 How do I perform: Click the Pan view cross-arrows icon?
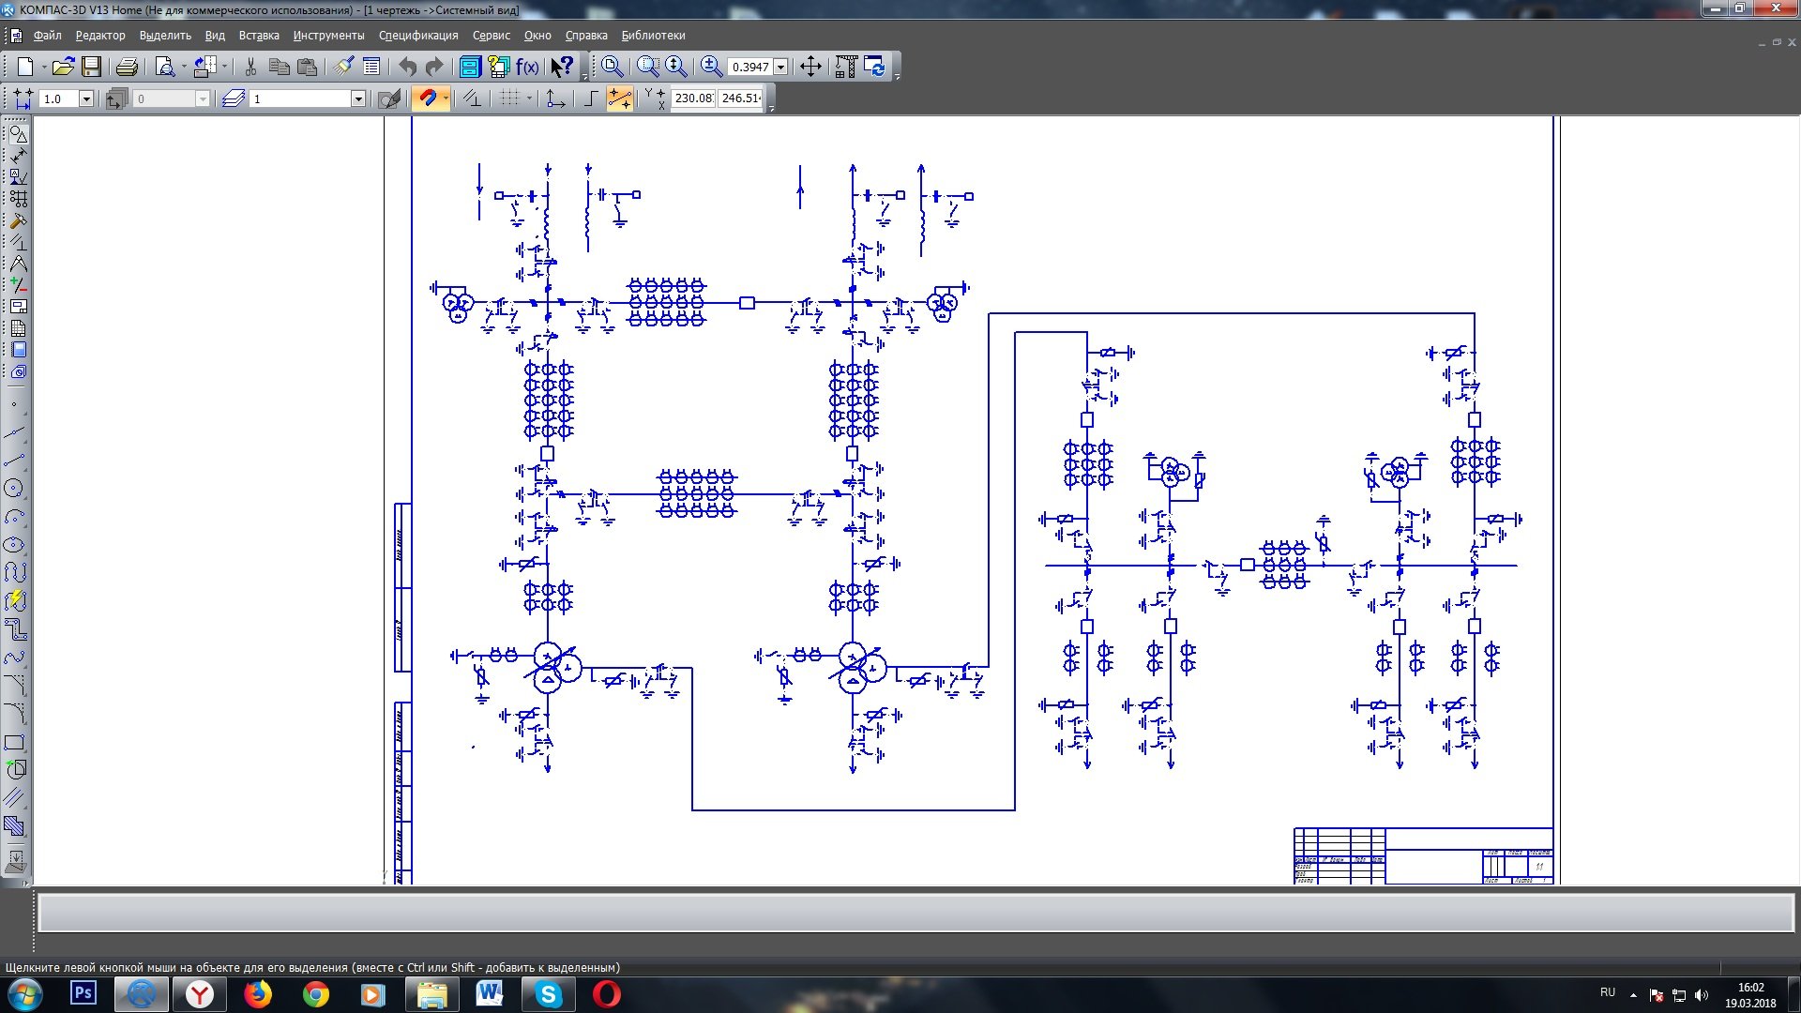[810, 67]
